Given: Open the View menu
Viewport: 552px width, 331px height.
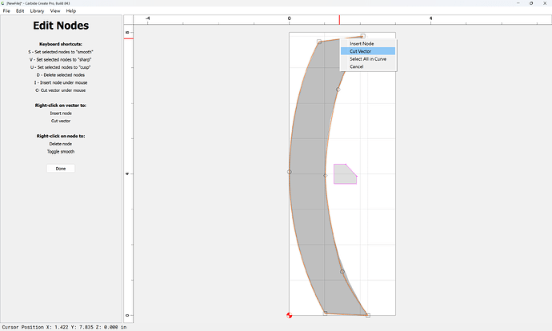Looking at the screenshot, I should [x=55, y=11].
